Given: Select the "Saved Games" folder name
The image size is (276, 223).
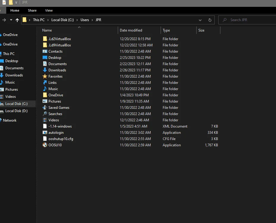Looking at the screenshot, I should (59, 108).
